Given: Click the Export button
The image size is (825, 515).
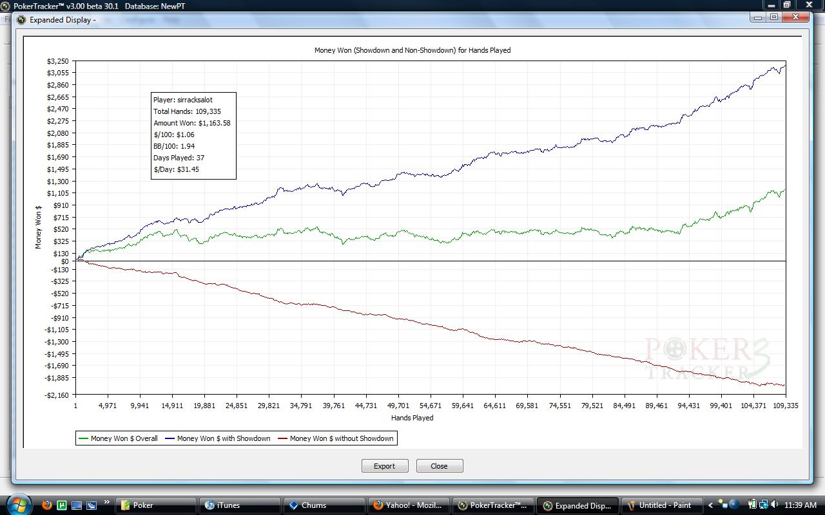Looking at the screenshot, I should 385,466.
